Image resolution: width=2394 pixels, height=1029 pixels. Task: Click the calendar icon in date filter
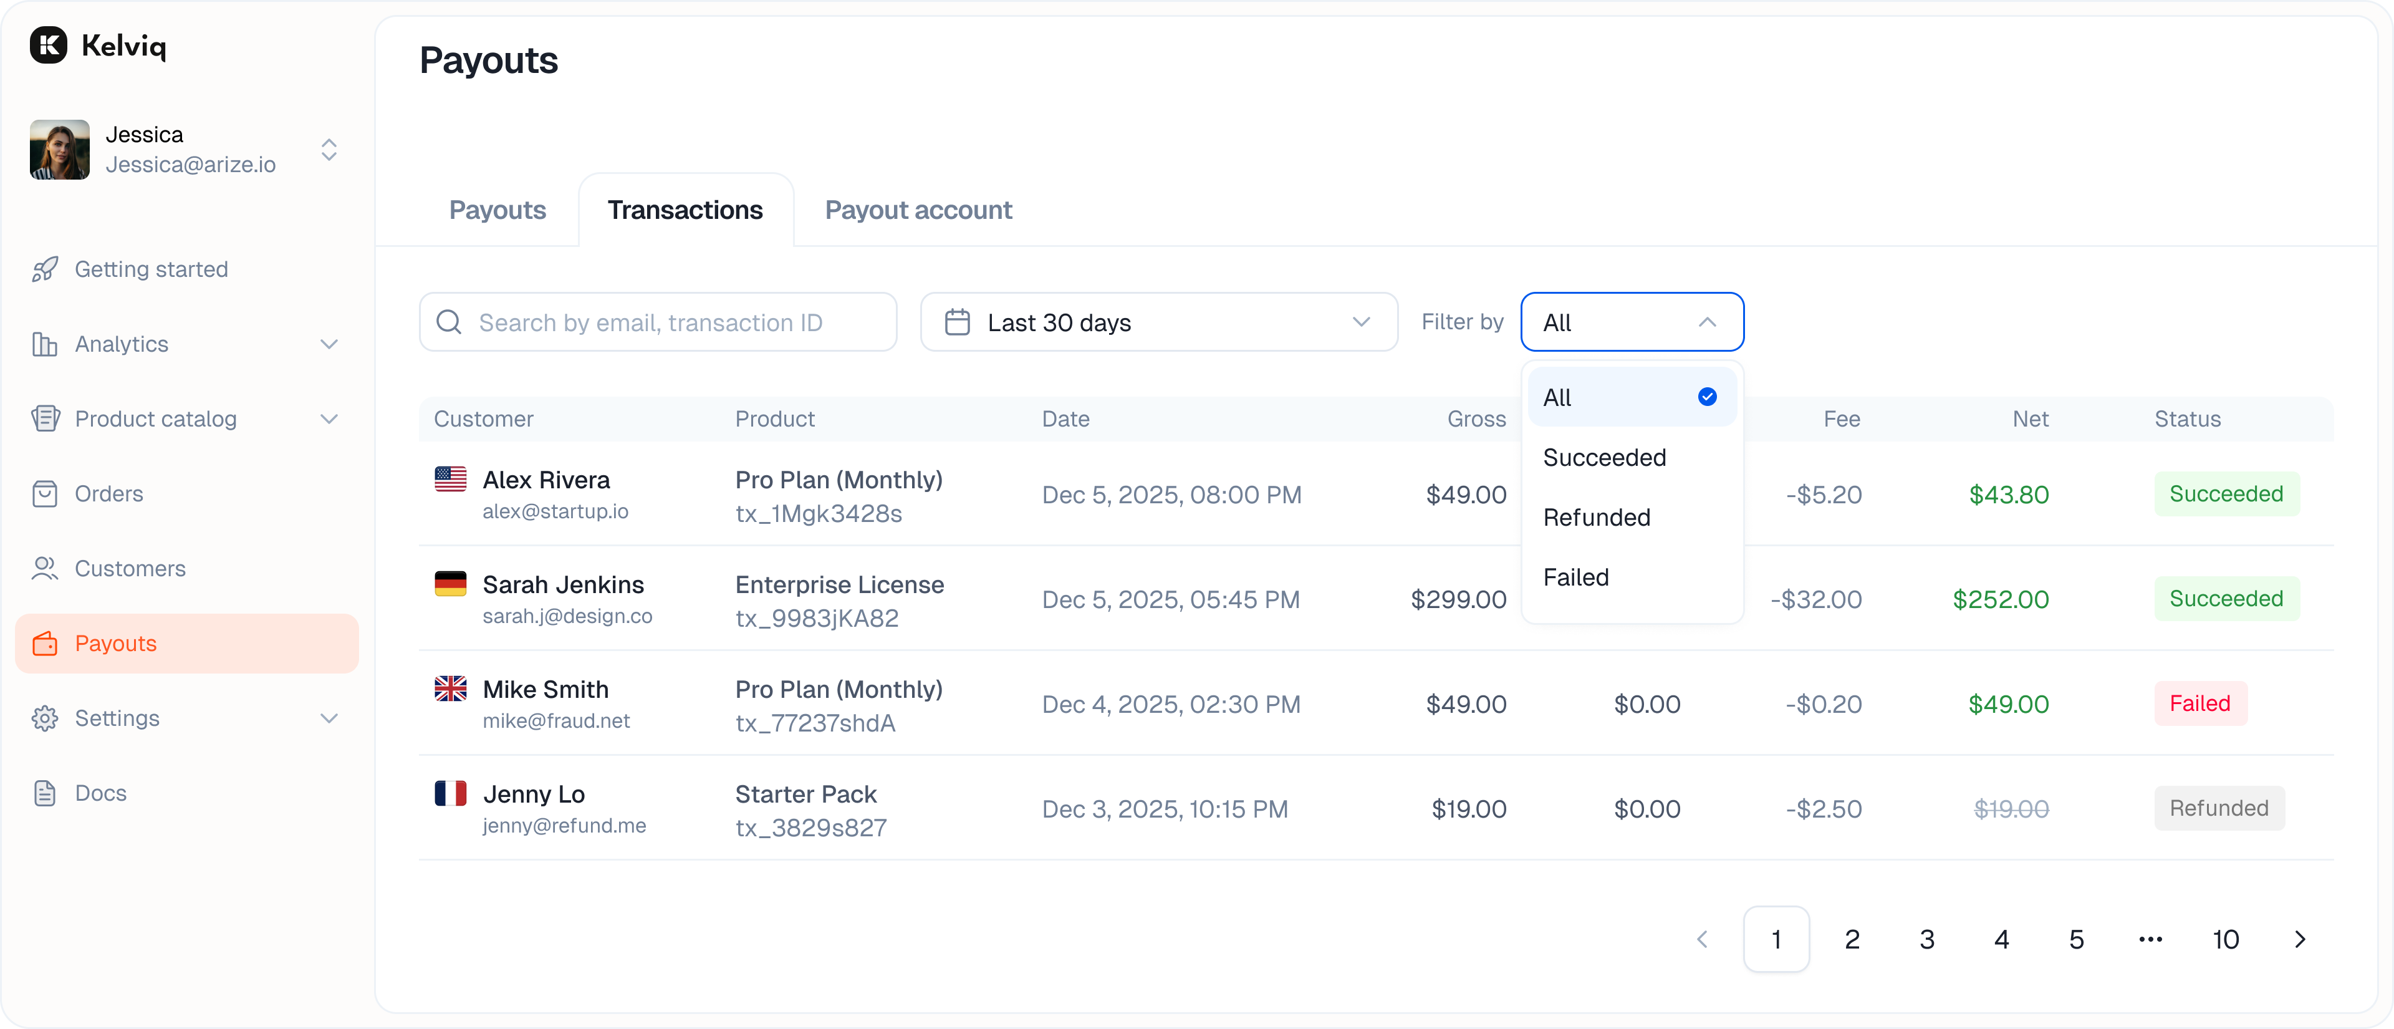956,322
